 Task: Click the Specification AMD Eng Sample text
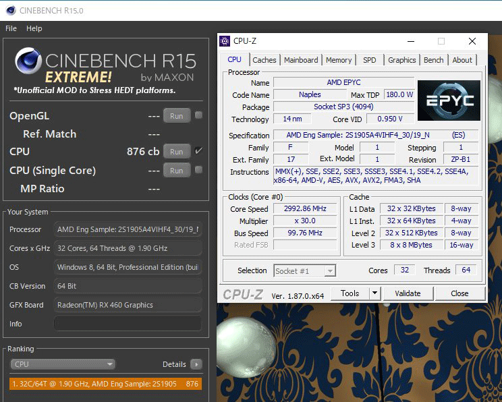tap(376, 135)
